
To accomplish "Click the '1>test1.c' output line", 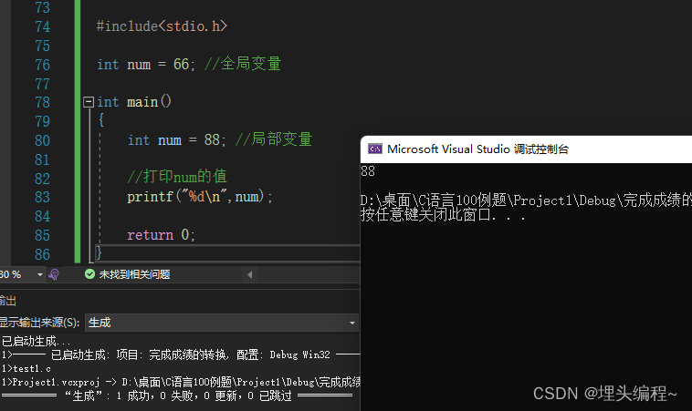I will point(26,369).
